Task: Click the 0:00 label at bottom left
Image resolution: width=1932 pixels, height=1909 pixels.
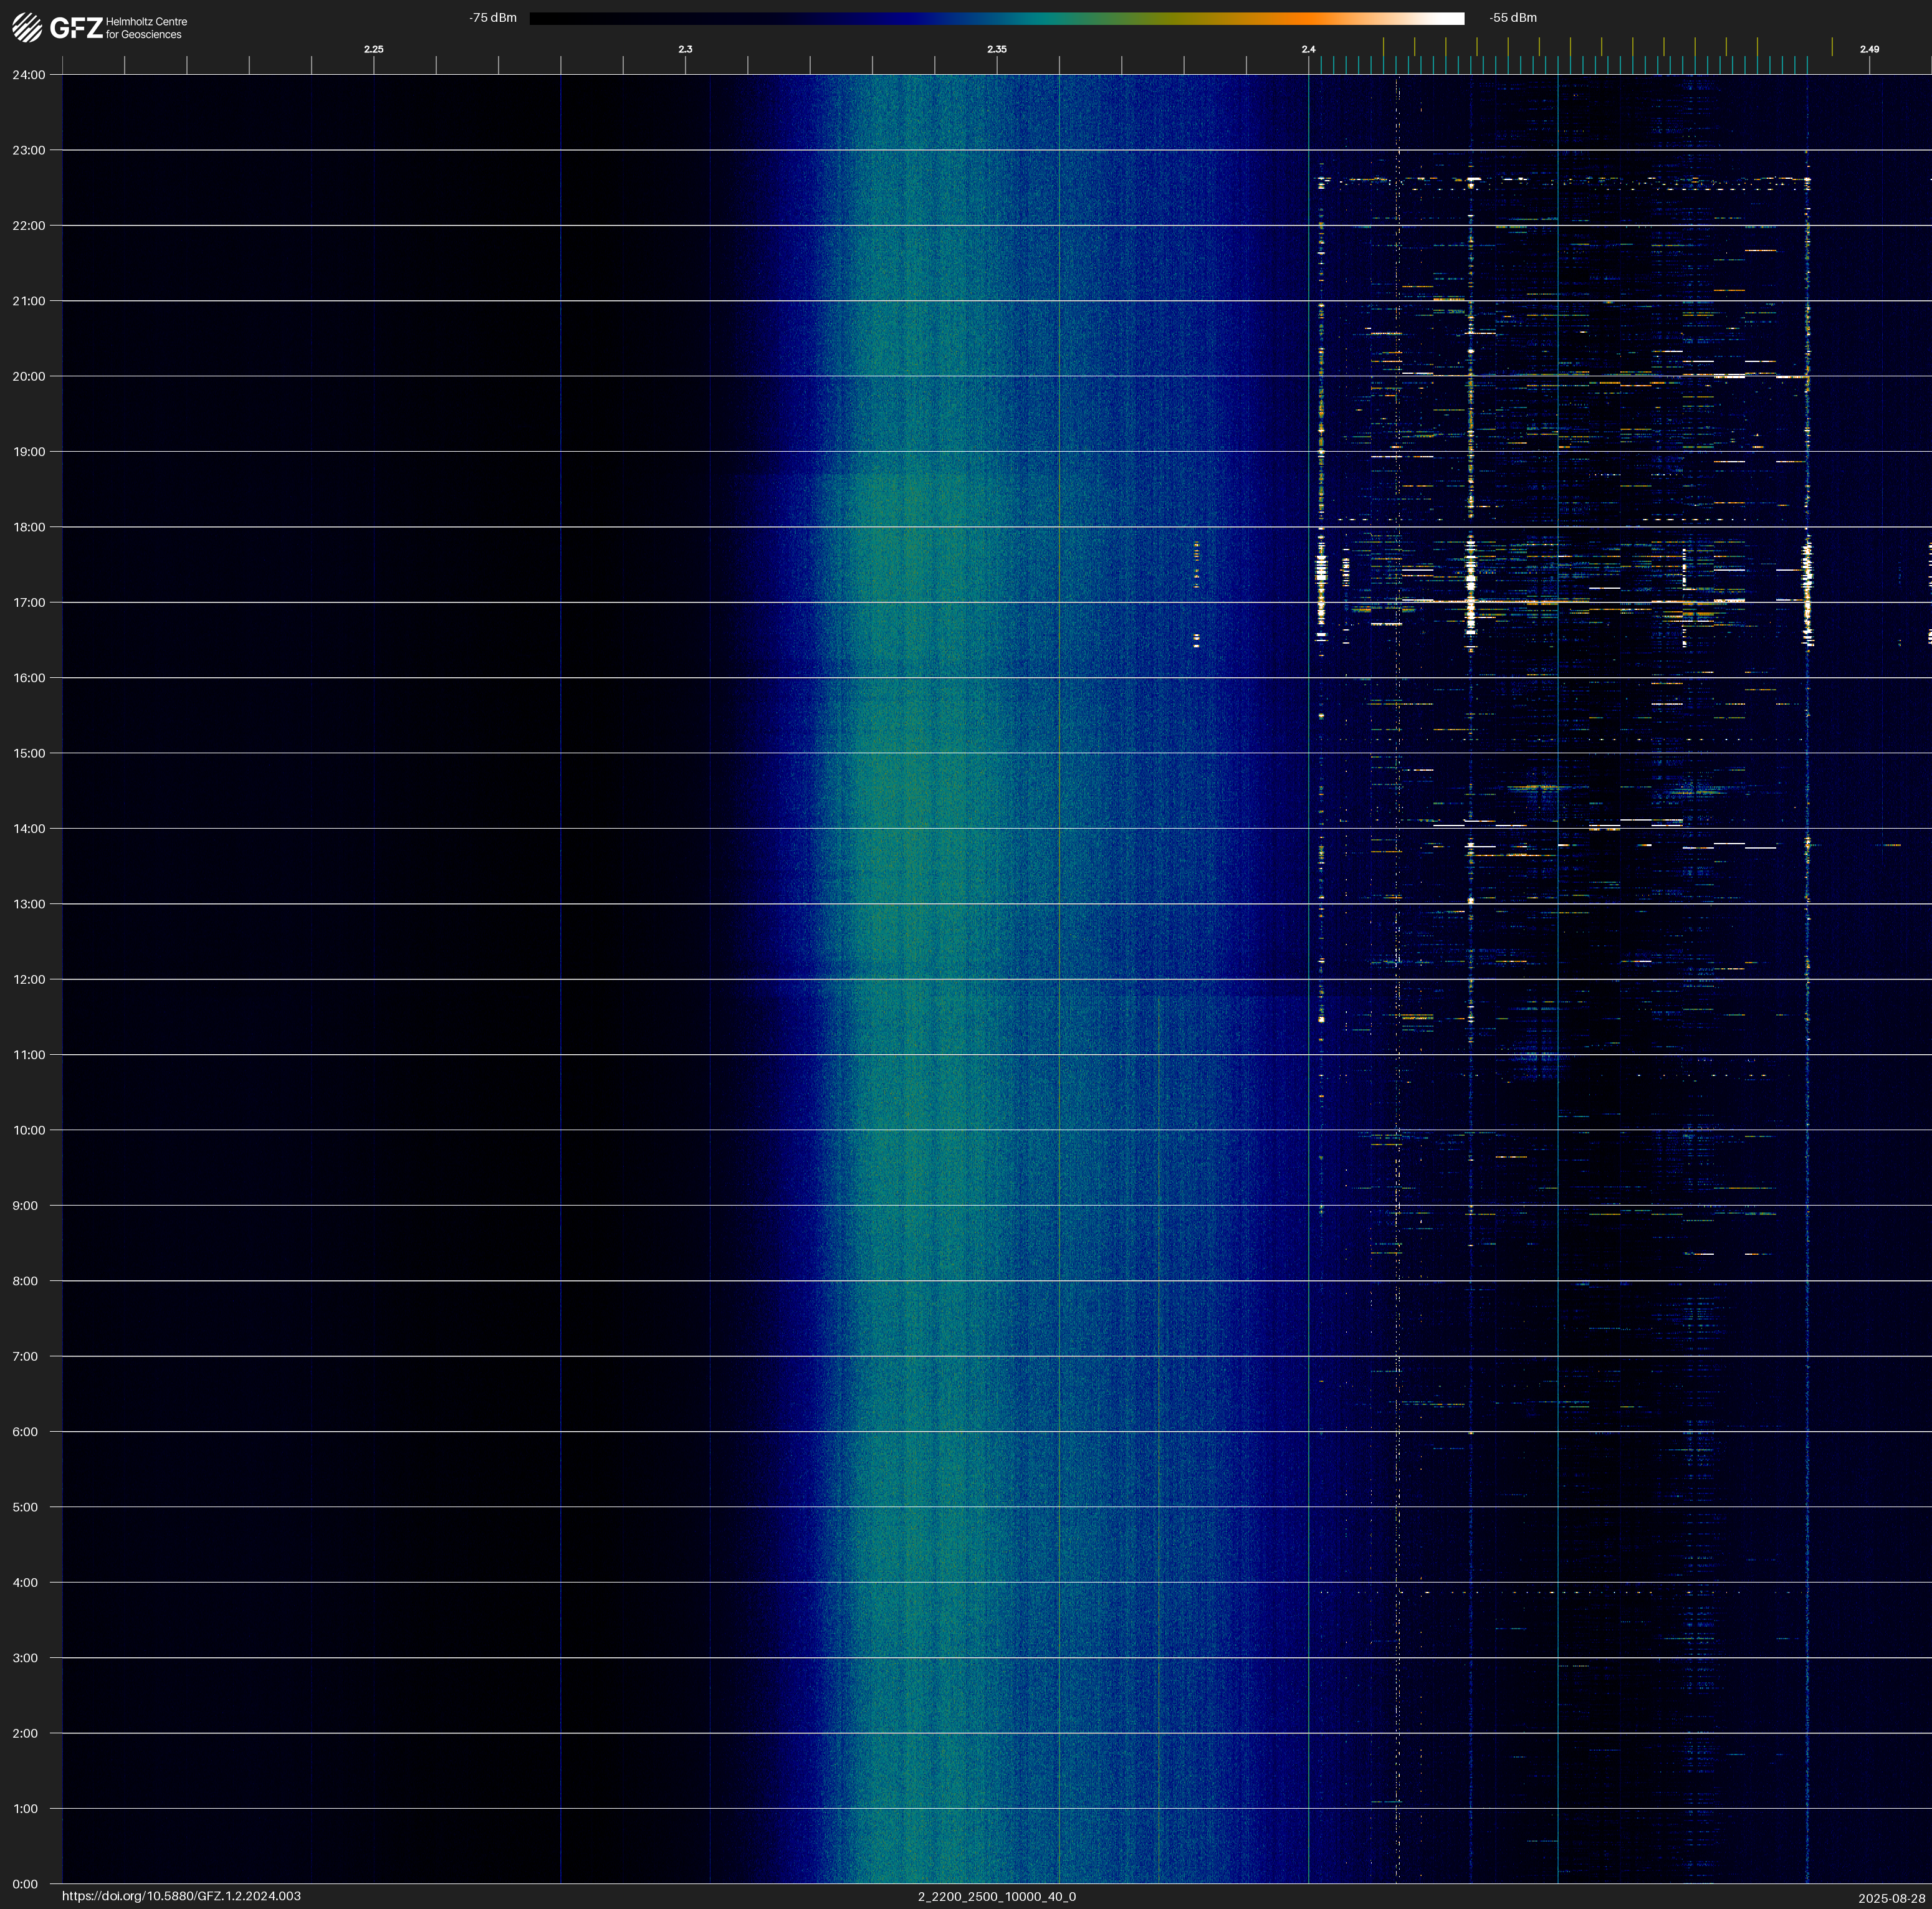Action: 25,1884
